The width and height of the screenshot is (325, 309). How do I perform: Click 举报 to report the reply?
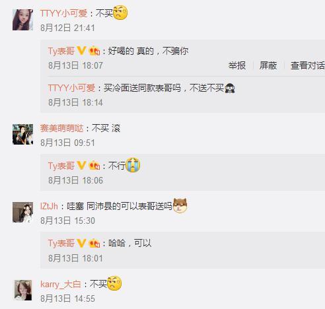pyautogui.click(x=237, y=65)
